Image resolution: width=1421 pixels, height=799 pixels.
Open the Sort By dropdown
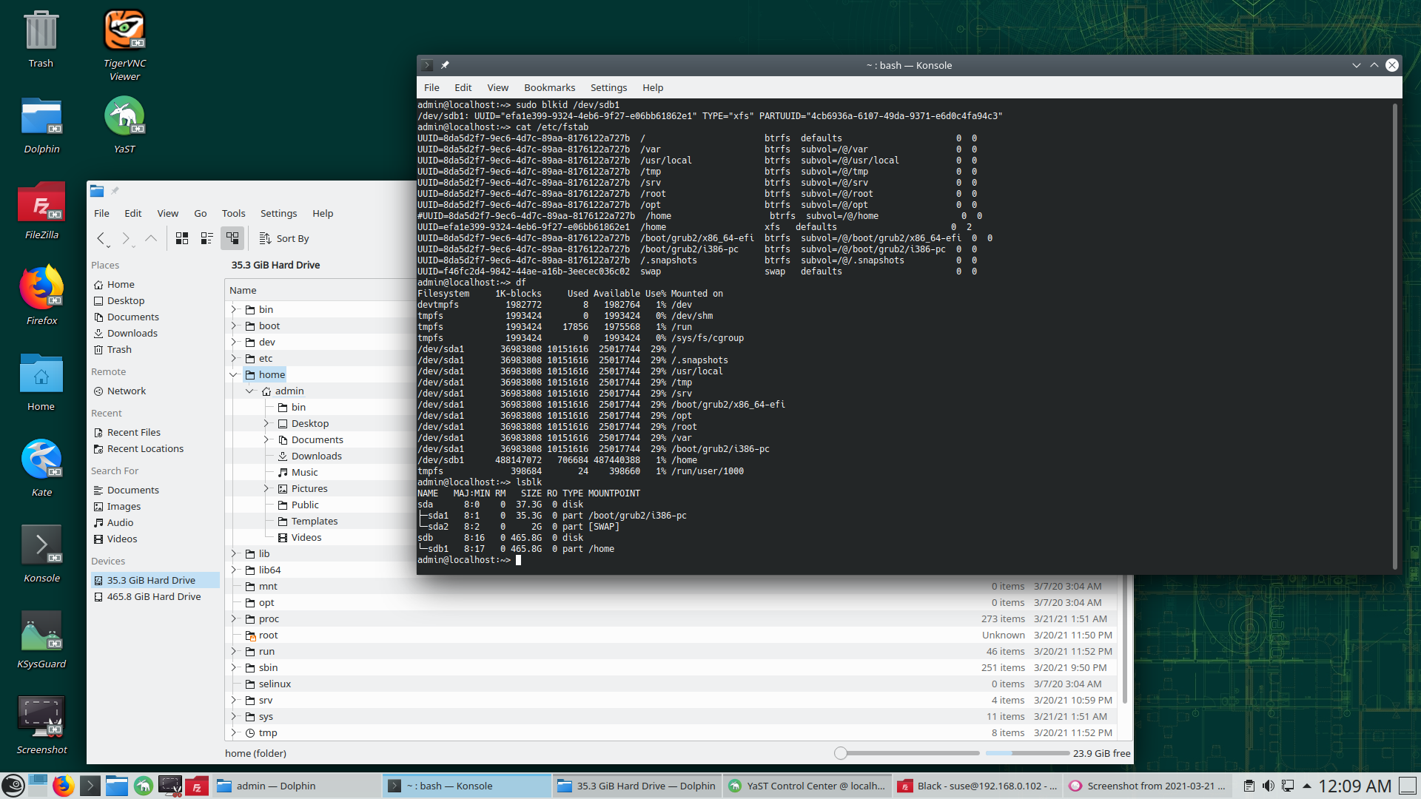pos(284,238)
